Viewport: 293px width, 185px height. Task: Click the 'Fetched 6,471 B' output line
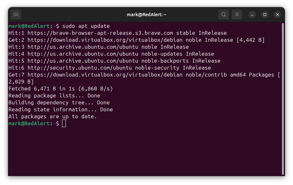click(x=60, y=89)
